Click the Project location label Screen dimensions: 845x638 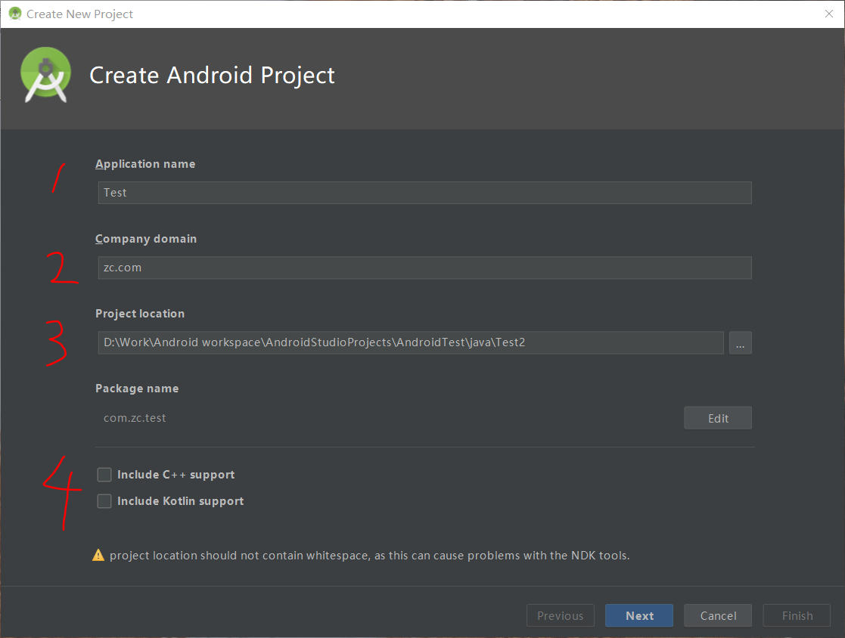pos(140,314)
